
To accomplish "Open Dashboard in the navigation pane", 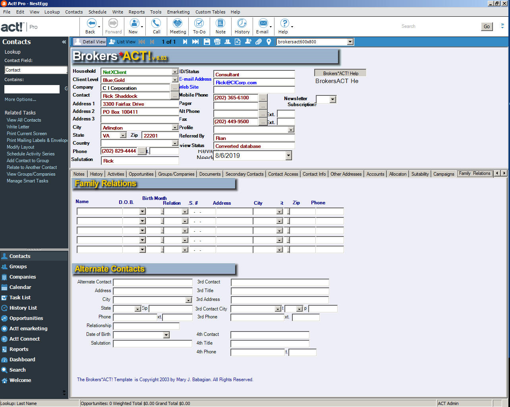I will tap(22, 360).
